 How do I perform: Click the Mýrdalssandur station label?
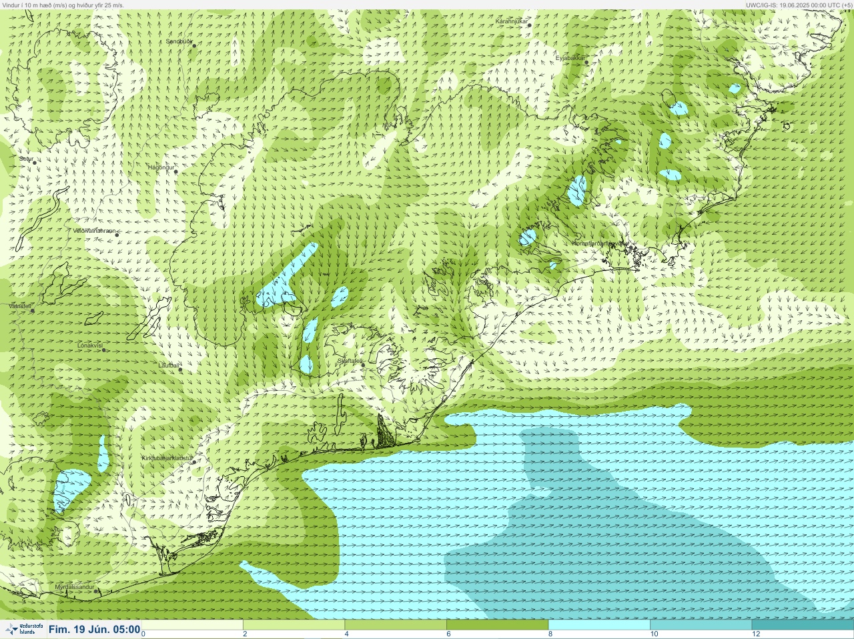click(x=75, y=587)
